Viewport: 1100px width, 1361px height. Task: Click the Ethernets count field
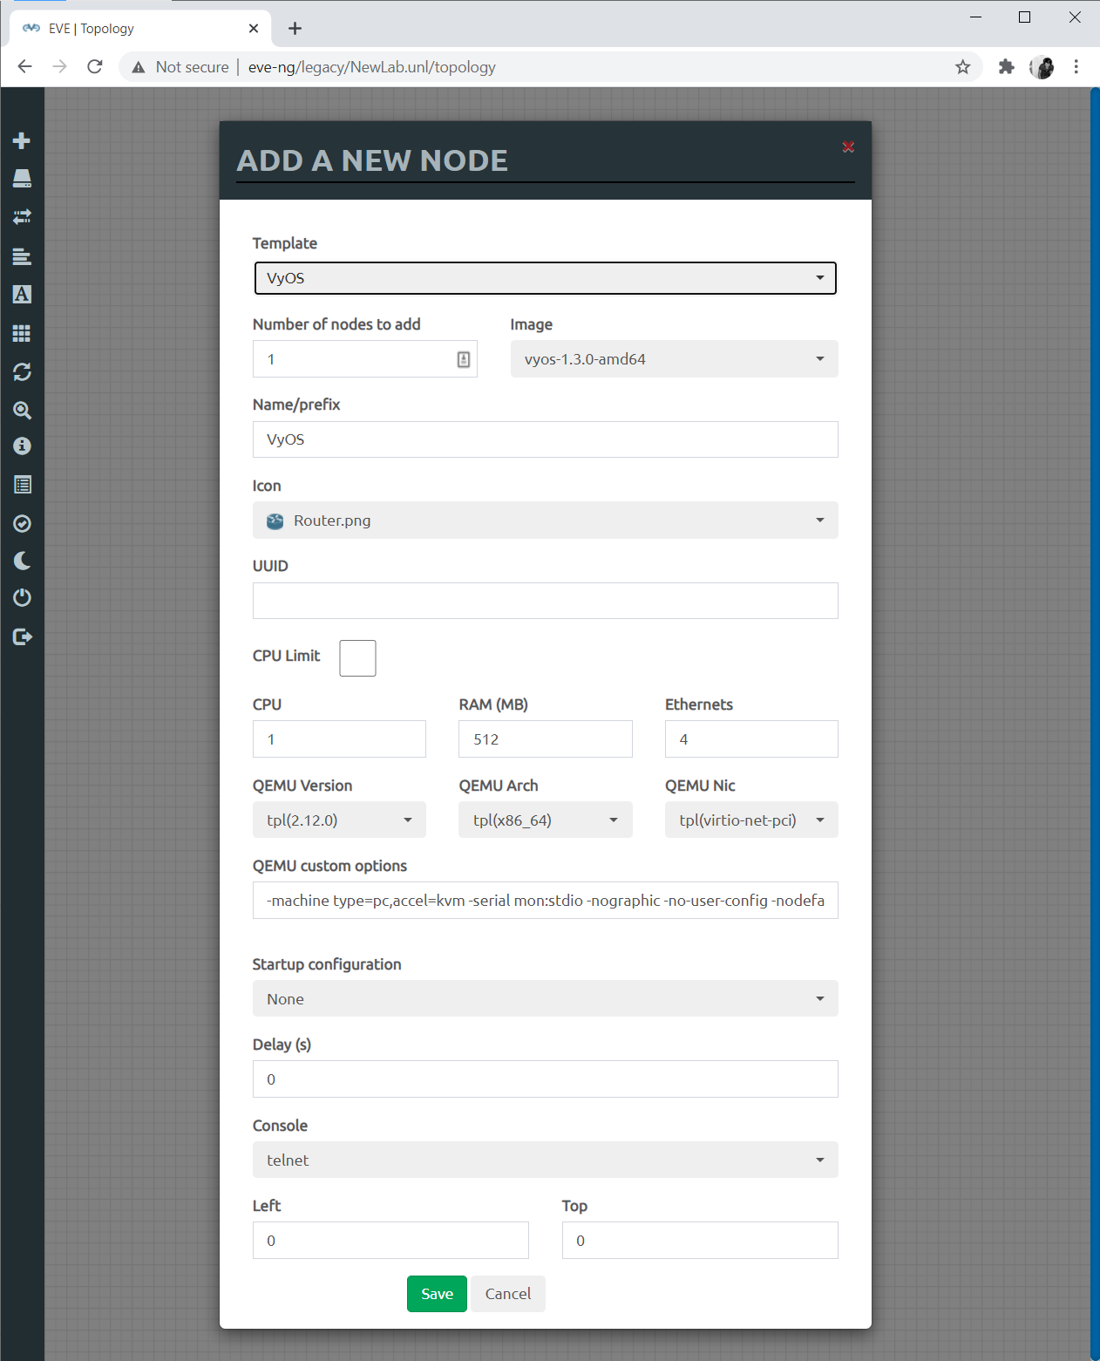pyautogui.click(x=750, y=738)
